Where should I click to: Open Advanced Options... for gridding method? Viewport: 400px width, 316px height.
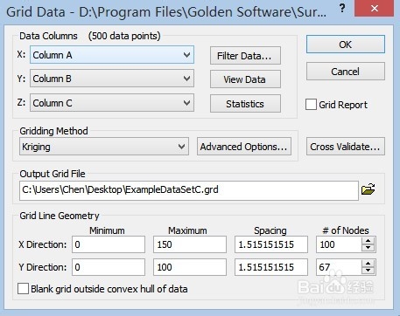(244, 147)
